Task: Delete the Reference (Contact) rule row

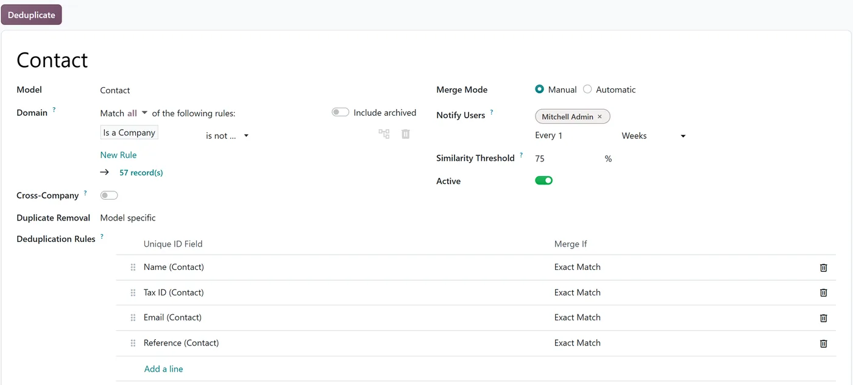Action: click(x=823, y=344)
